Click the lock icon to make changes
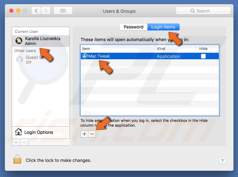This screenshot has width=238, height=177. (x=17, y=160)
